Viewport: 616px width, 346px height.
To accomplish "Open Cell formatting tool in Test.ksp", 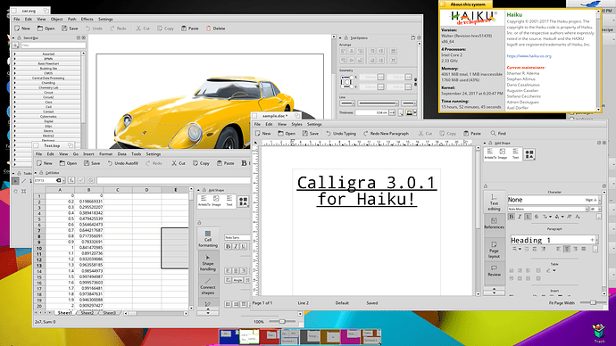I will click(208, 239).
